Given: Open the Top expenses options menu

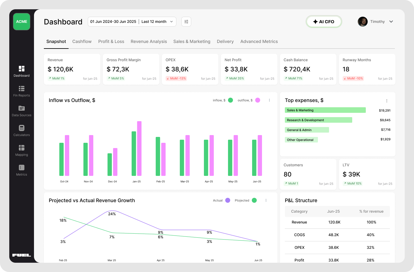Looking at the screenshot, I should 387,100.
